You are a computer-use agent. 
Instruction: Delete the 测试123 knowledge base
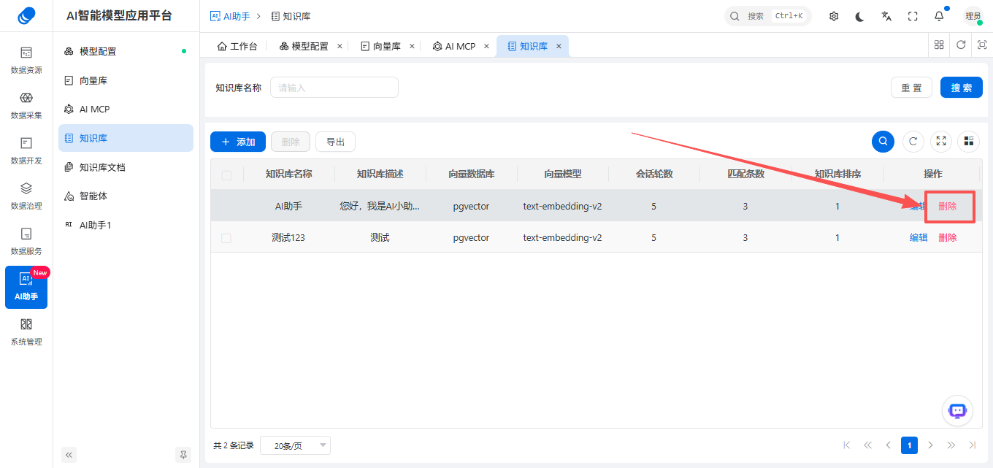pyautogui.click(x=947, y=237)
